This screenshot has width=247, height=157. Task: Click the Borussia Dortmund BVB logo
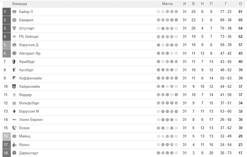pyautogui.click(x=14, y=45)
